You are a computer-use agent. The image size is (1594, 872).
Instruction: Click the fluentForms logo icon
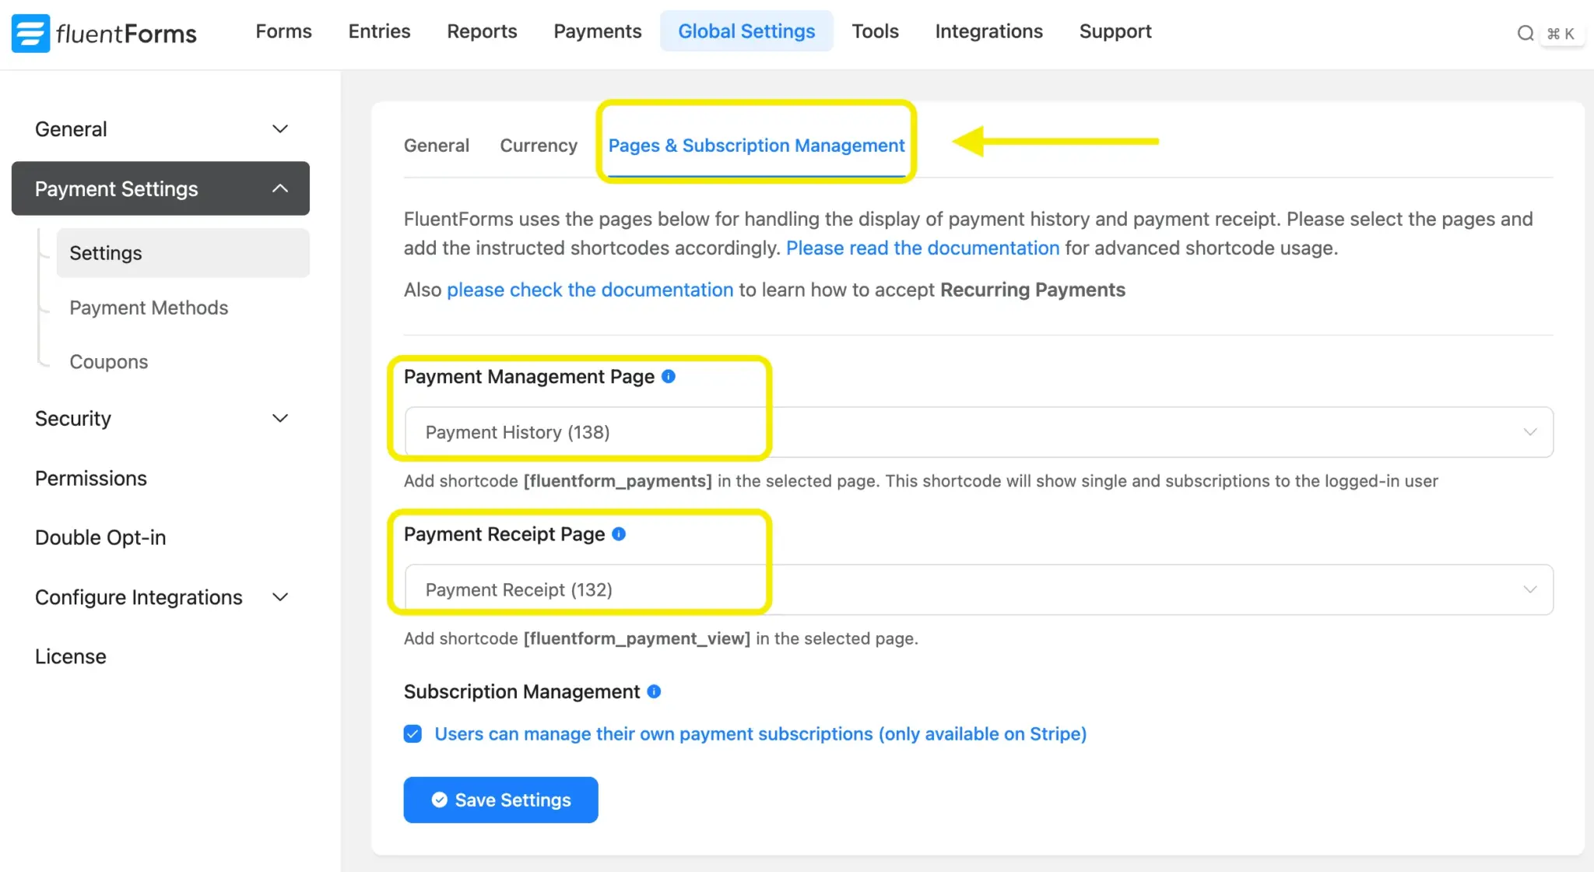pyautogui.click(x=31, y=33)
